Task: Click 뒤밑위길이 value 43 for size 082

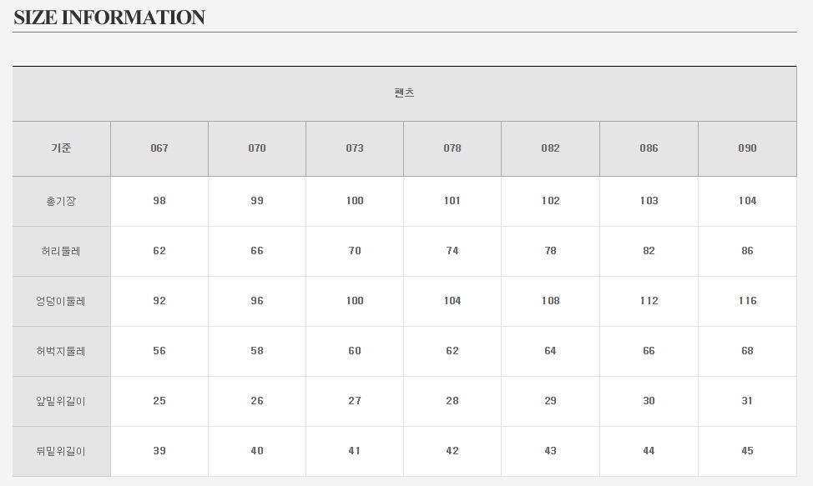Action: coord(550,451)
